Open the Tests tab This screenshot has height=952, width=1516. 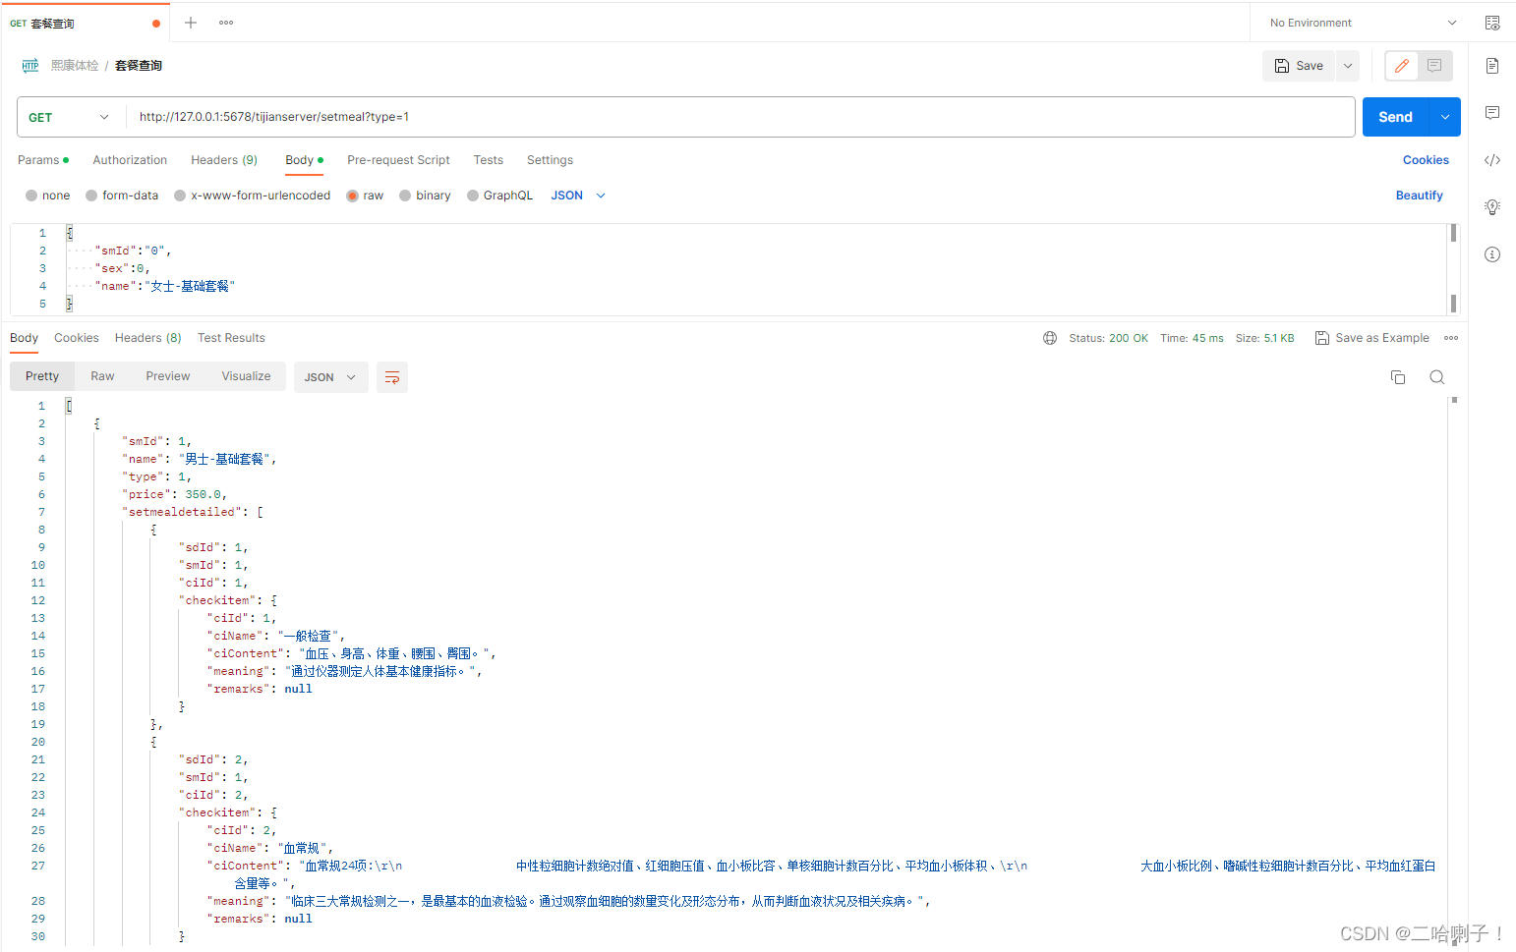(488, 160)
